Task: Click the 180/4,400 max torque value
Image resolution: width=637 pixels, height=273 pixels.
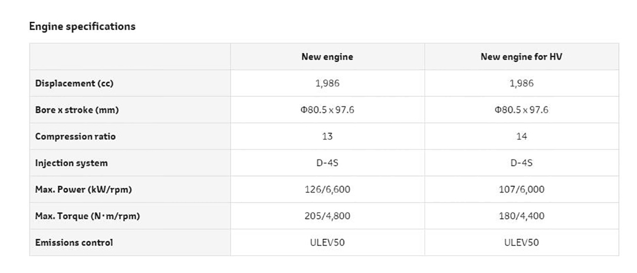Action: 521,216
